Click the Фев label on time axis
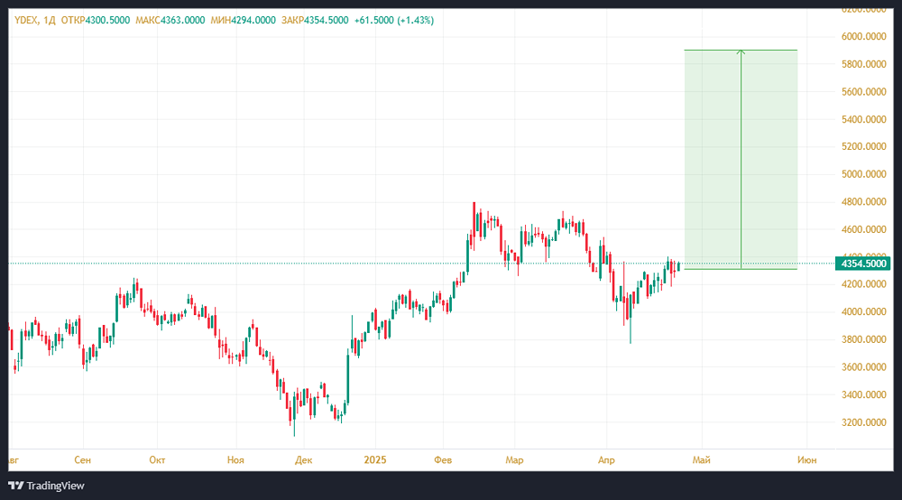The width and height of the screenshot is (902, 500). point(443,459)
